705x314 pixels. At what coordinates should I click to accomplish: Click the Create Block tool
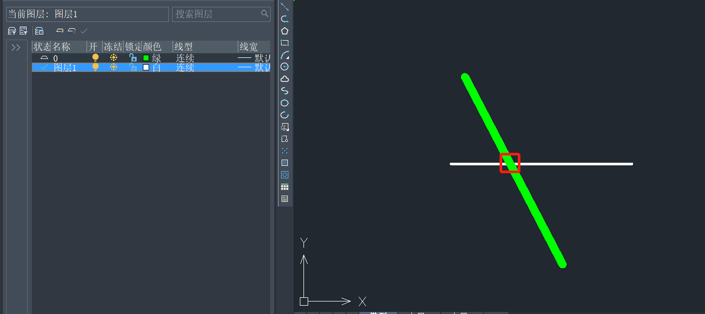(x=285, y=139)
